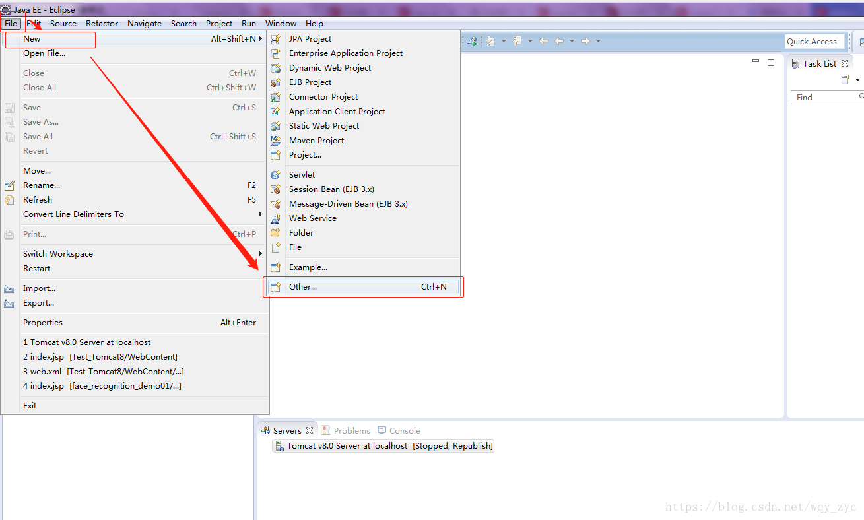Open previous annotation dropdown arrow
Image resolution: width=864 pixels, height=520 pixels.
point(530,41)
